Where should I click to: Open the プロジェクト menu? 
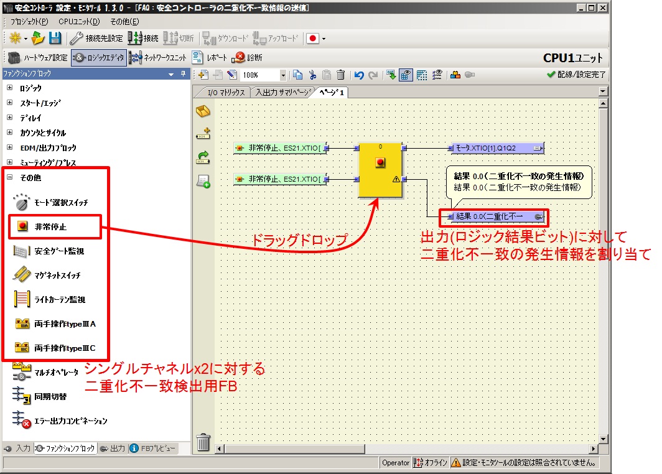click(29, 22)
